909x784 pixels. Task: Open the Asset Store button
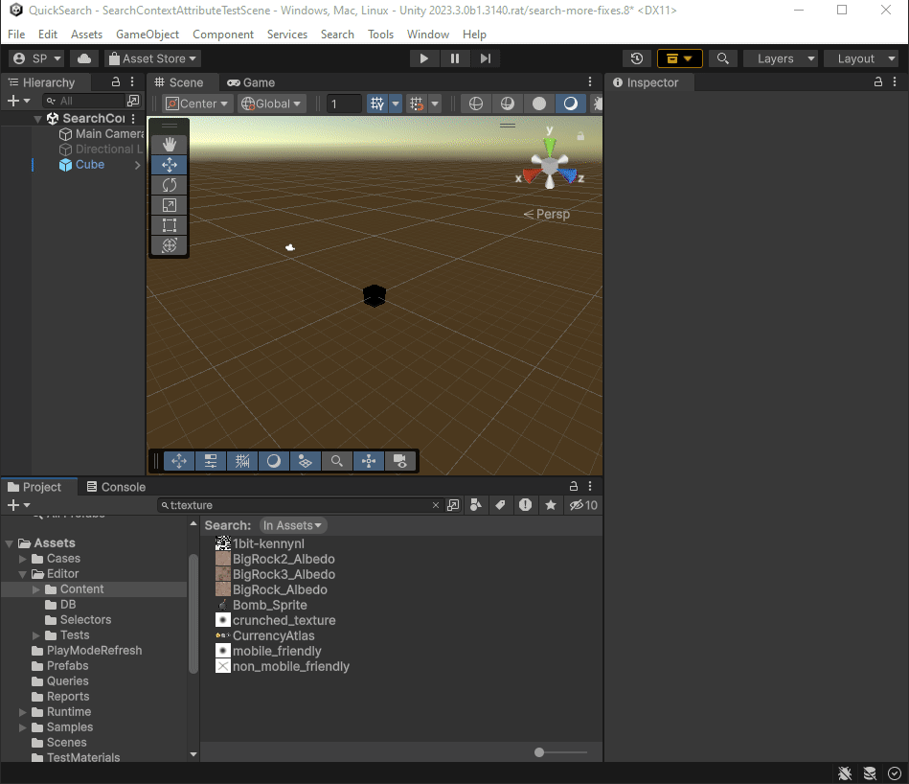tap(152, 58)
